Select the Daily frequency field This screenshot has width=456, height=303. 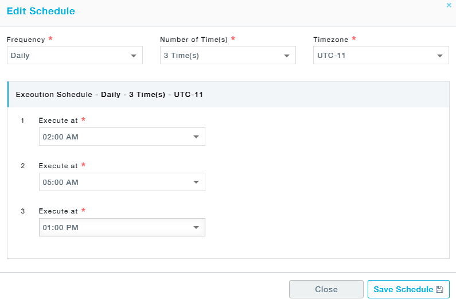pyautogui.click(x=75, y=55)
